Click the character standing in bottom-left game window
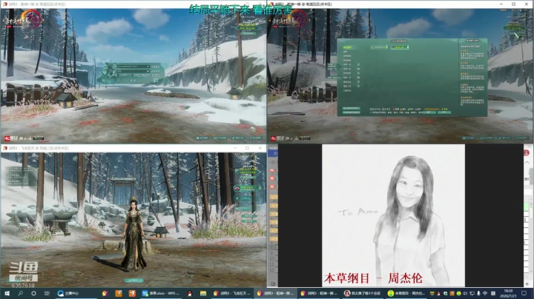The width and height of the screenshot is (534, 299). click(x=135, y=235)
